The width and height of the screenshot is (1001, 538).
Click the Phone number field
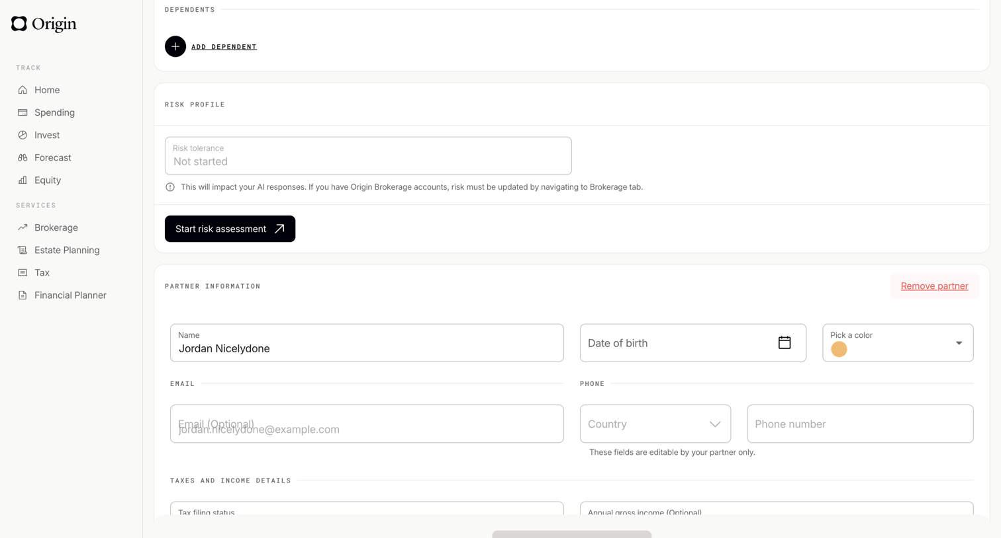pyautogui.click(x=860, y=424)
